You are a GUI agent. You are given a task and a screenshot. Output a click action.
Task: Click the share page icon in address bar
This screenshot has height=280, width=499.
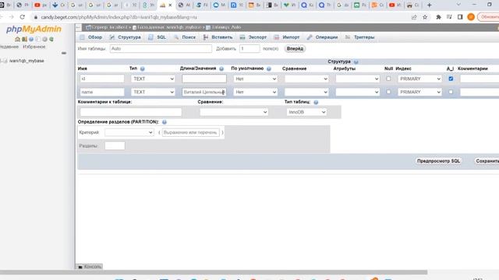click(414, 17)
